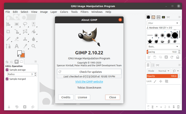
Task: Open the Edit menu
Action: coord(15,12)
